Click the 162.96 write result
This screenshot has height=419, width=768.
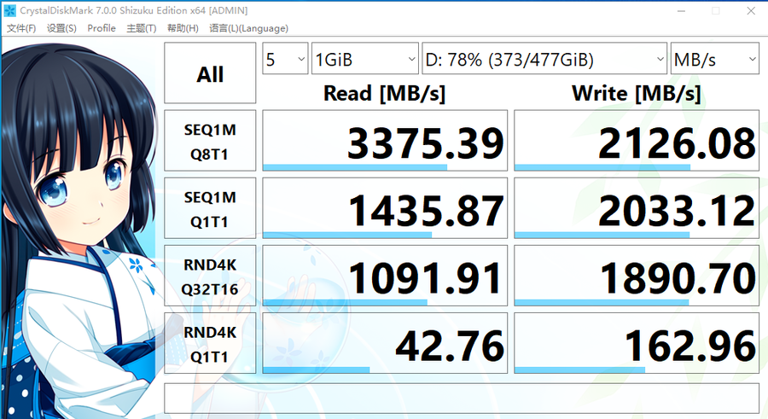pyautogui.click(x=636, y=344)
